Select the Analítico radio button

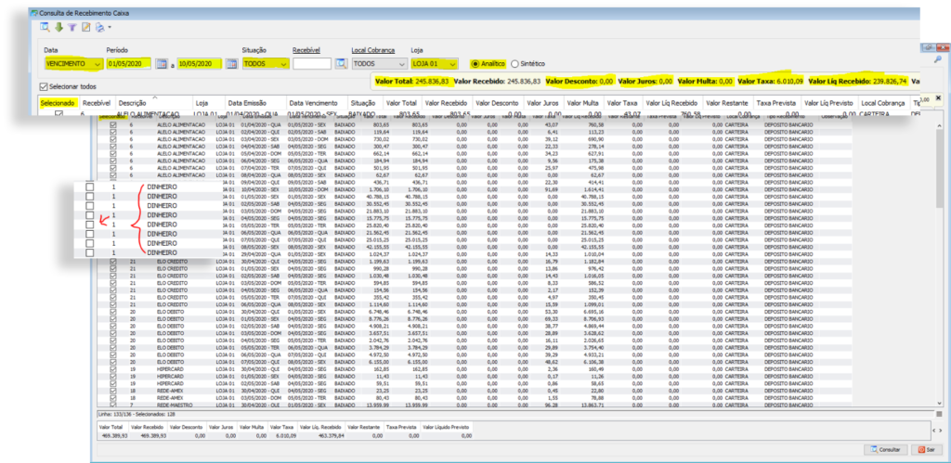(x=475, y=63)
